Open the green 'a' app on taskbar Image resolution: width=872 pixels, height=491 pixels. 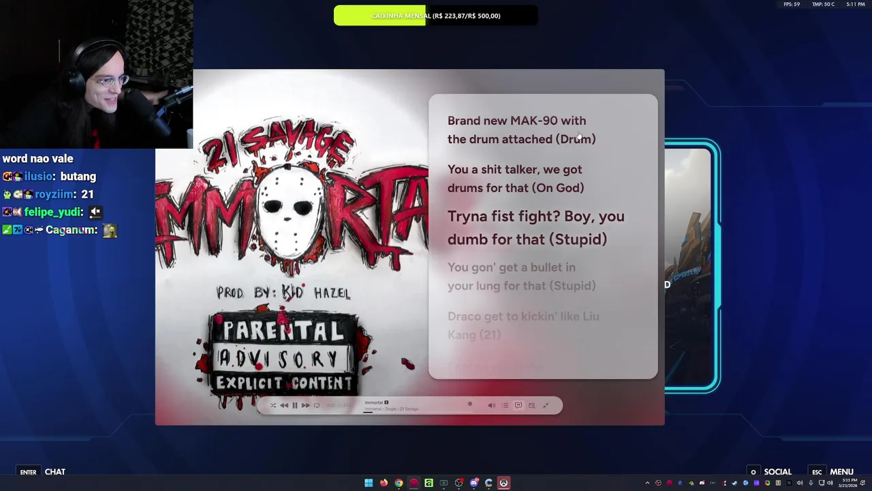[x=429, y=483]
